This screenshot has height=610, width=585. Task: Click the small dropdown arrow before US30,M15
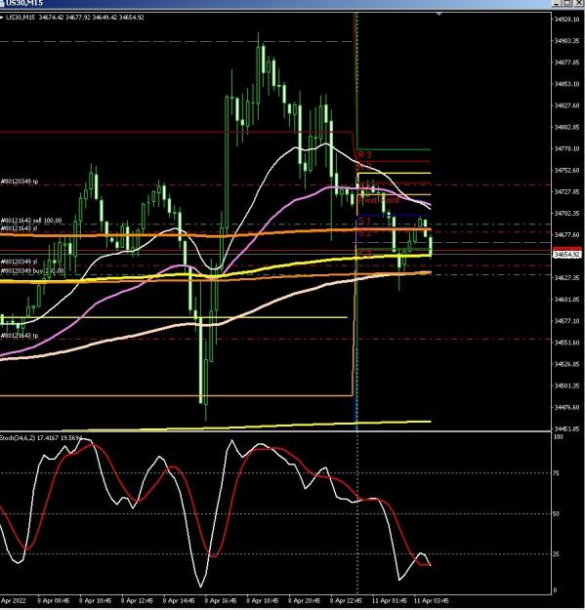(x=2, y=18)
